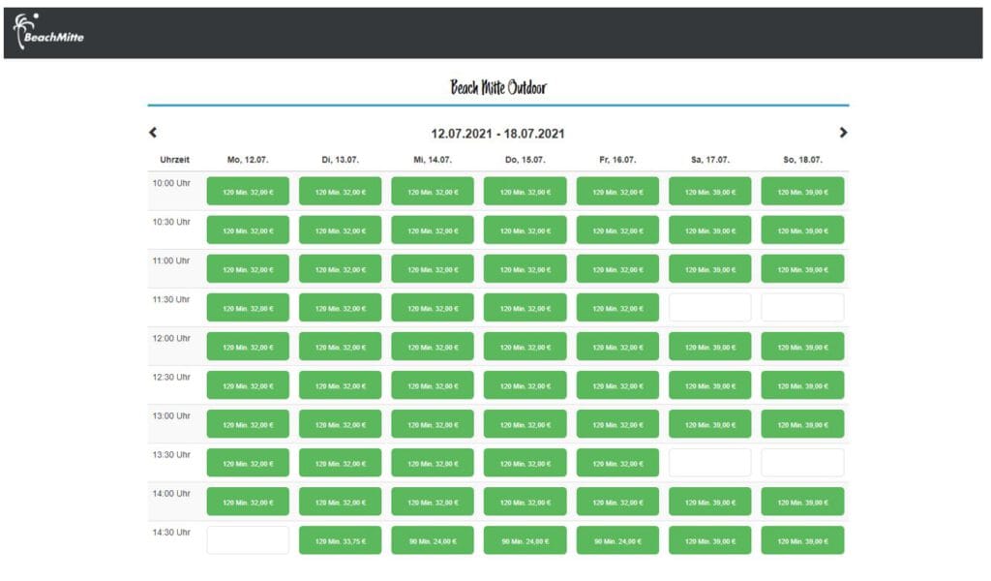Book Monday 12.07. 10:00 Uhr slot
This screenshot has width=991, height=581.
click(x=248, y=192)
